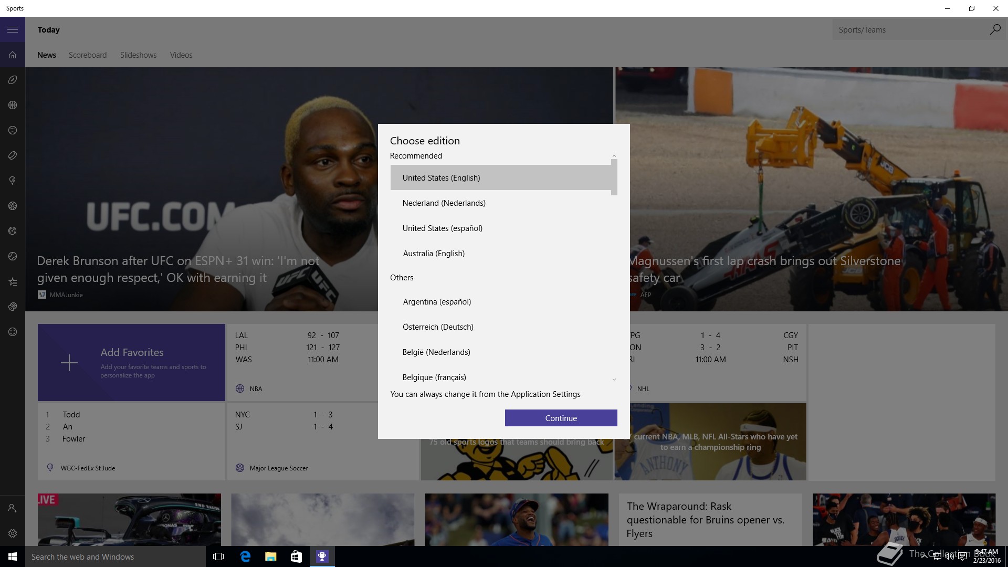Open the more sports sidebar icon
The image size is (1008, 567).
13,307
